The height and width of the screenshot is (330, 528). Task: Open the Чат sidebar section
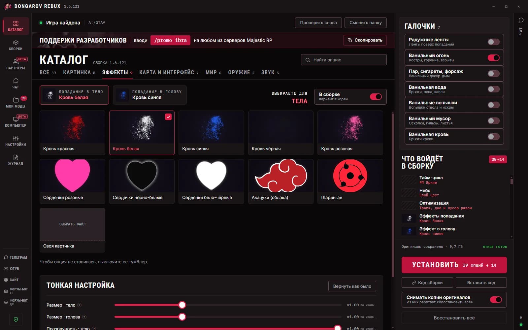[16, 83]
